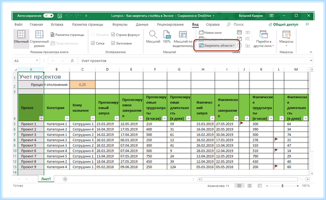Click the Поиск search magnifier

tap(229, 24)
